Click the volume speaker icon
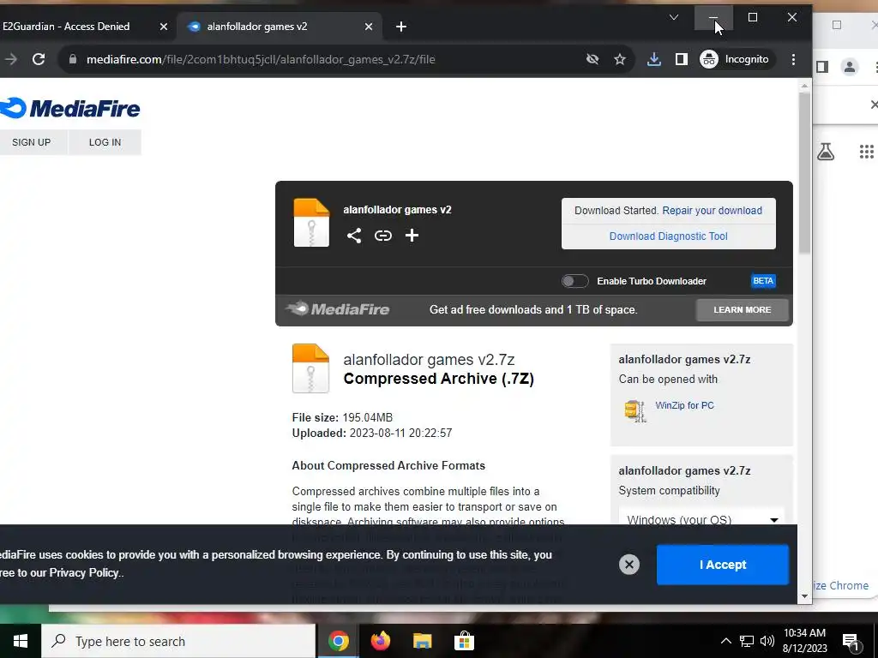Image resolution: width=878 pixels, height=658 pixels. (x=767, y=641)
